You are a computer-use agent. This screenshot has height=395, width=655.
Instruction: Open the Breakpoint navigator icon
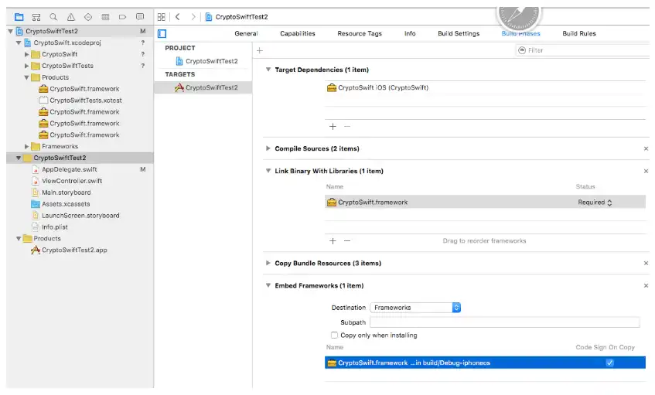tap(123, 16)
